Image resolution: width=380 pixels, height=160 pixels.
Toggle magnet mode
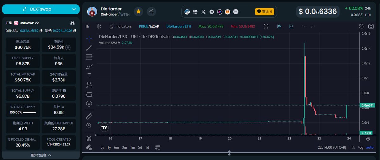tap(89, 138)
